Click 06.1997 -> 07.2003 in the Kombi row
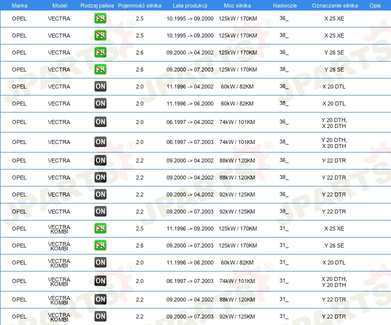391x325 pixels. tap(190, 281)
